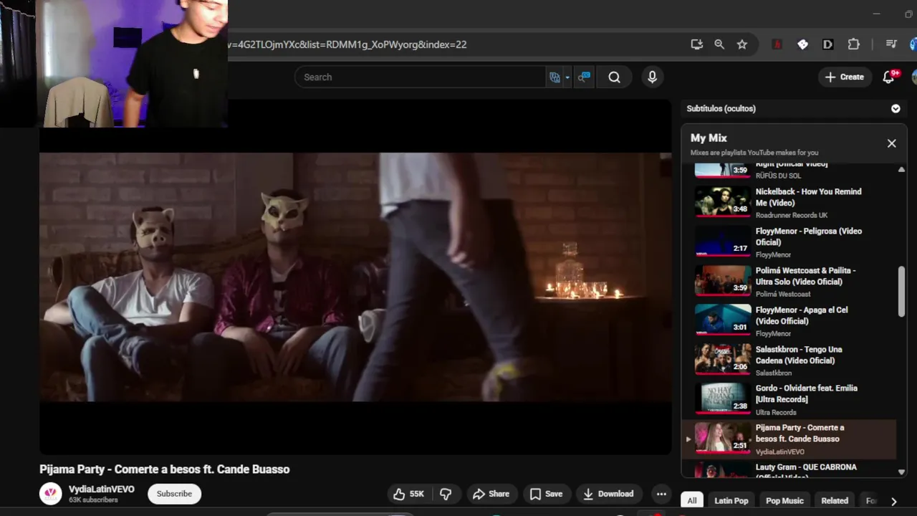Like the video with thumbs-up icon

click(408, 494)
